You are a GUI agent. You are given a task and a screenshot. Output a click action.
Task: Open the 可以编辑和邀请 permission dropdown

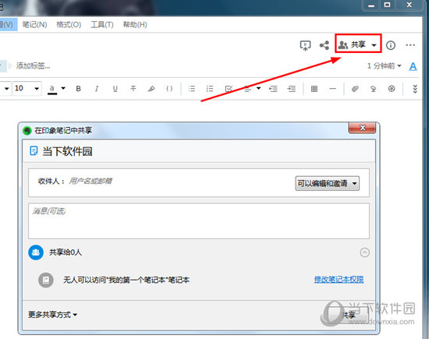[x=328, y=183]
